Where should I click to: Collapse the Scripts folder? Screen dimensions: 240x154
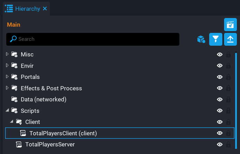7,111
